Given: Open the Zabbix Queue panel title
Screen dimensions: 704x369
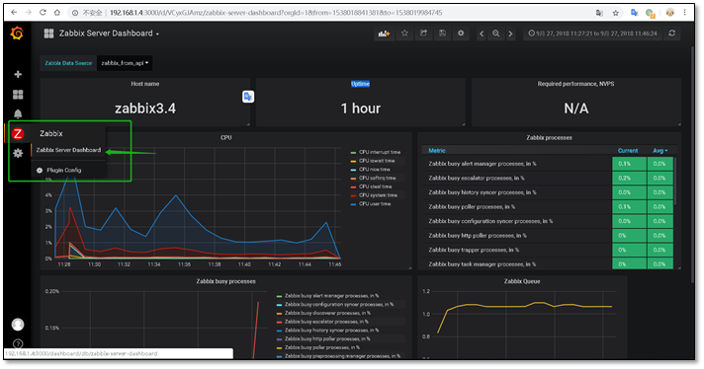Looking at the screenshot, I should (522, 281).
